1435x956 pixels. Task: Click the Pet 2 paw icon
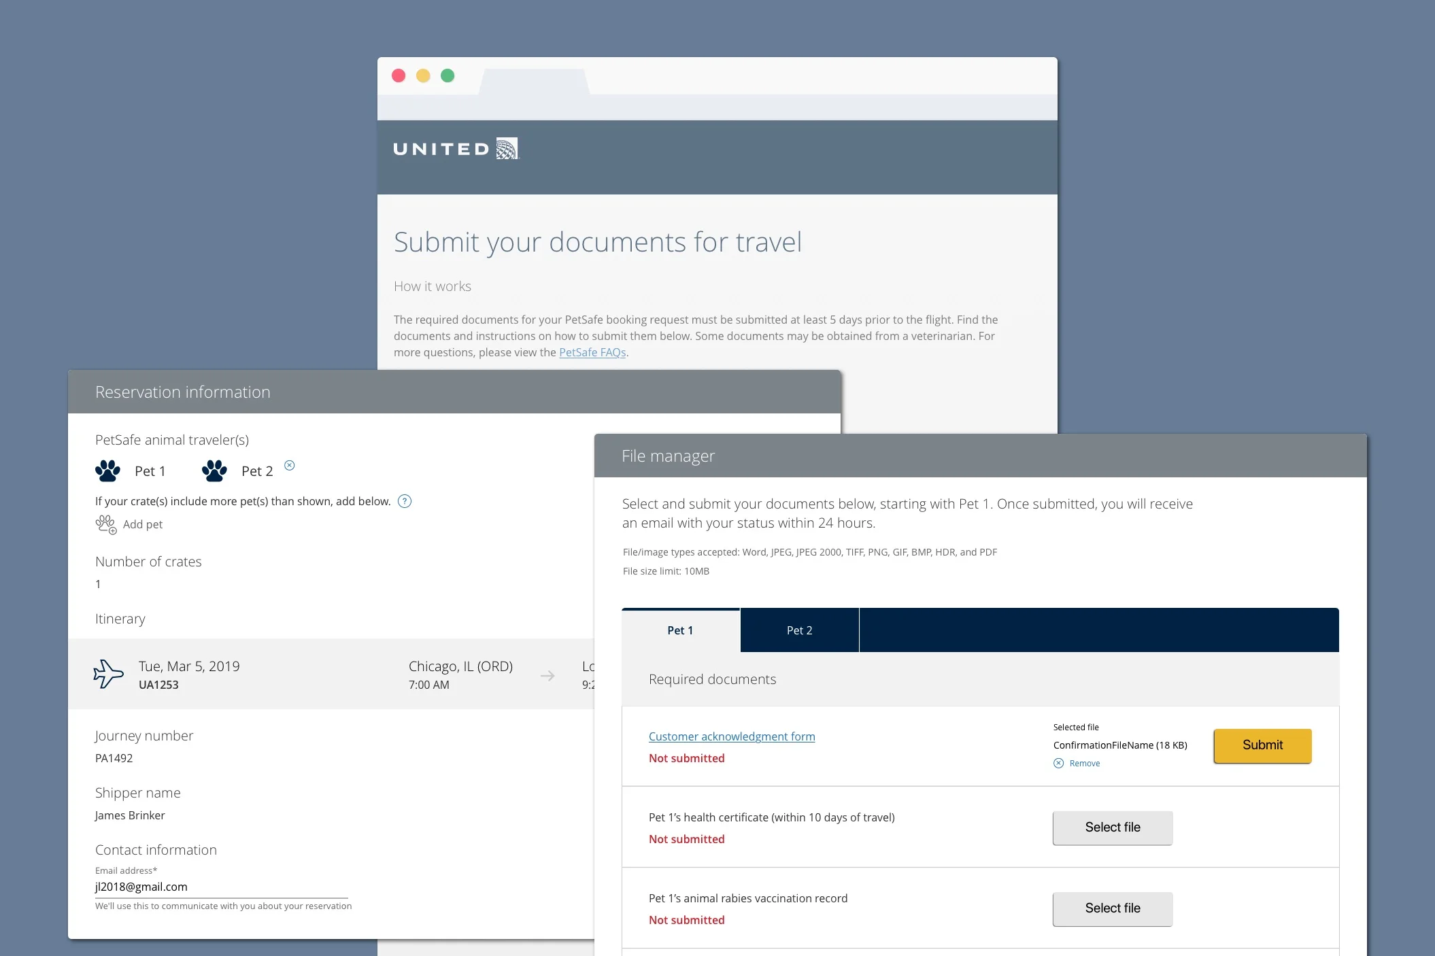point(214,471)
